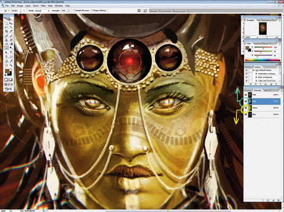Expand the Basic workspaces action
Viewport: 284px width, 212px height.
coord(256,77)
